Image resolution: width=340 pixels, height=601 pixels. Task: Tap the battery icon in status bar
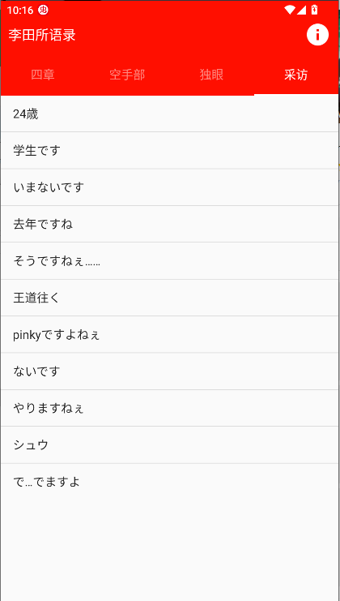pyautogui.click(x=315, y=10)
